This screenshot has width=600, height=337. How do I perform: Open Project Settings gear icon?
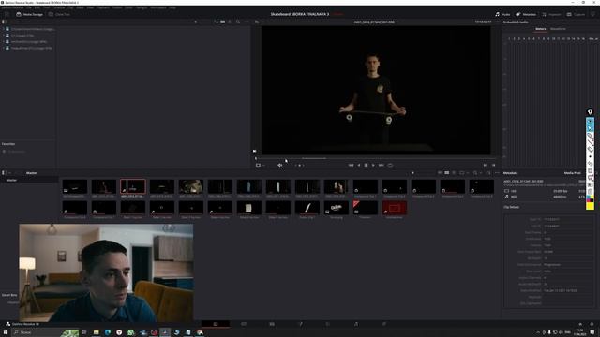(x=592, y=324)
